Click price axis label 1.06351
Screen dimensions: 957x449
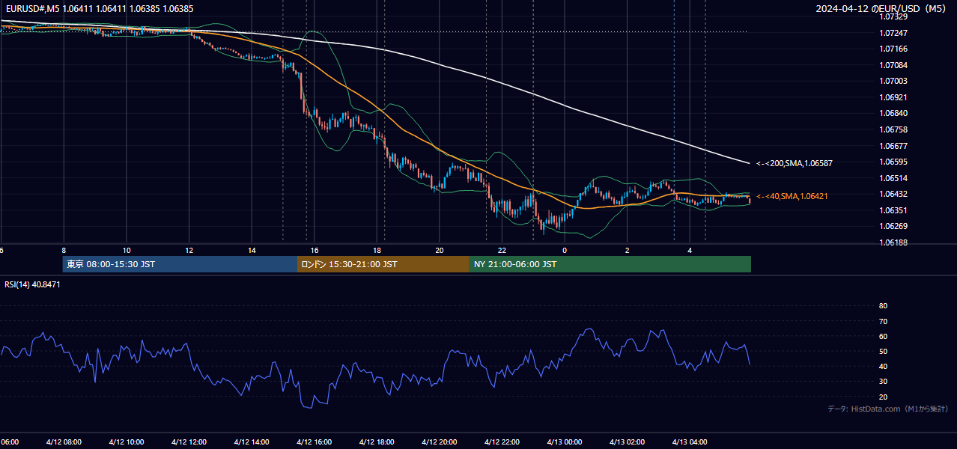point(893,210)
